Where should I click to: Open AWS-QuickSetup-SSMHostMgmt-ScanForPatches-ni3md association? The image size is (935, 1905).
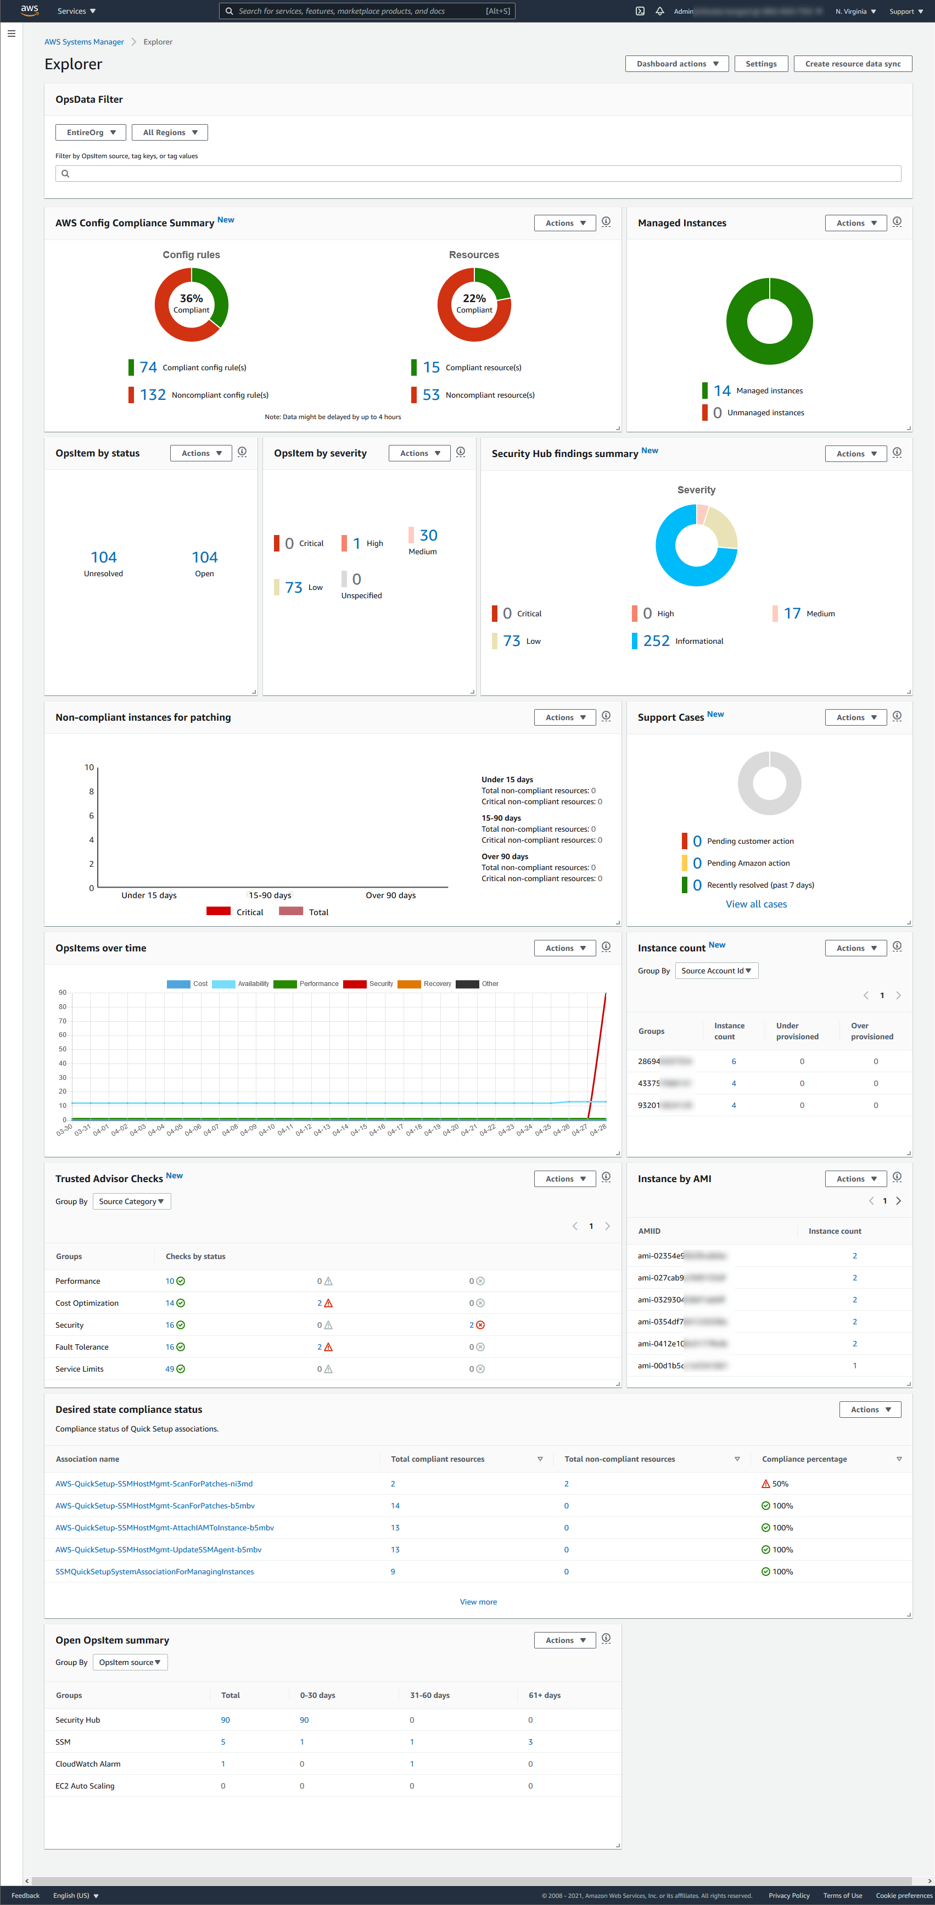click(x=154, y=1484)
